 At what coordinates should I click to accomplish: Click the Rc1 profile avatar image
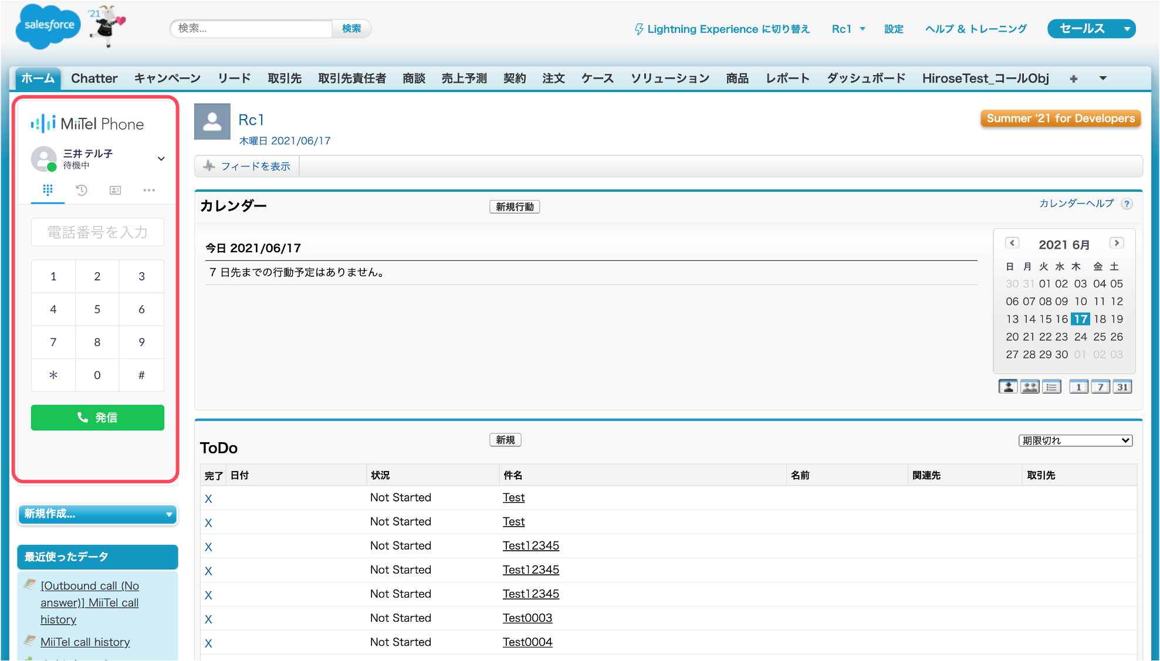click(x=212, y=122)
